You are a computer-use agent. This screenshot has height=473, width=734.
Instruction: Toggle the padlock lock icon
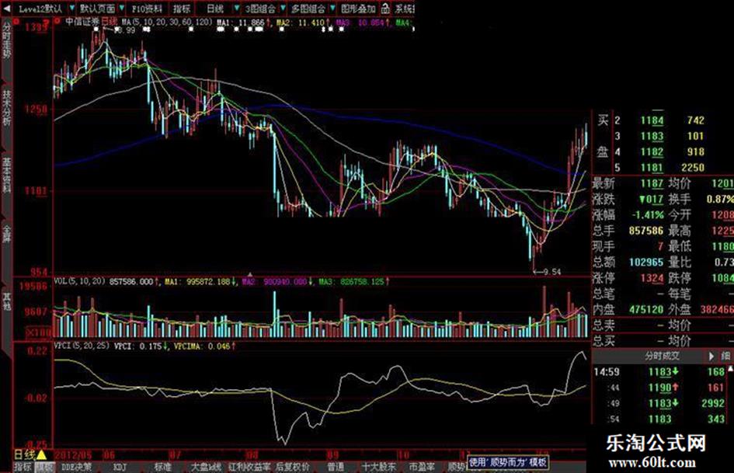[384, 9]
